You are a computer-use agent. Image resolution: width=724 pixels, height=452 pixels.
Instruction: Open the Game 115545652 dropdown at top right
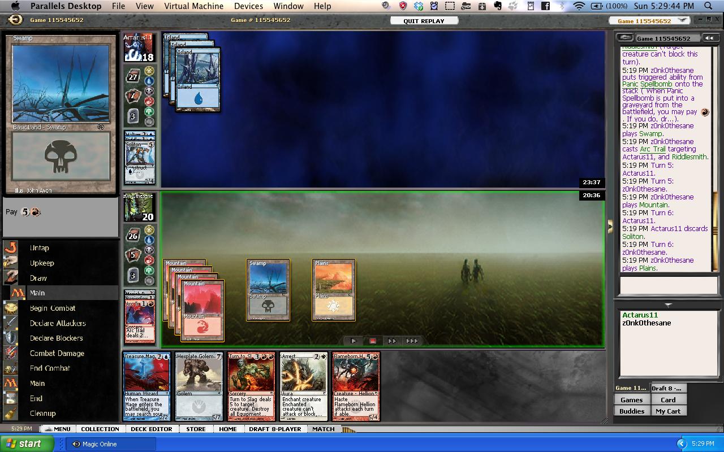tap(683, 20)
